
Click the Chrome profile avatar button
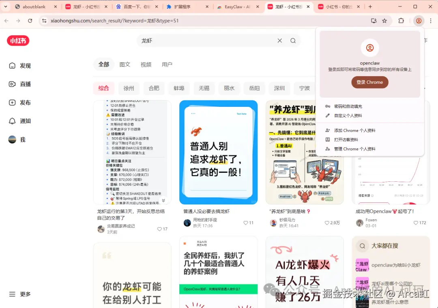coord(419,21)
